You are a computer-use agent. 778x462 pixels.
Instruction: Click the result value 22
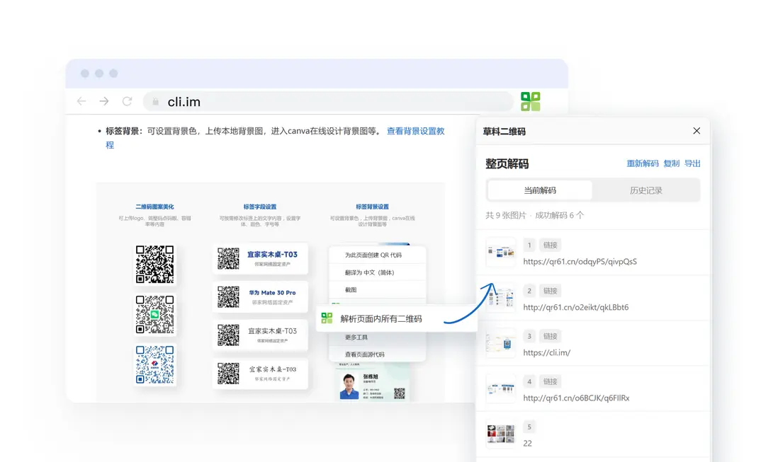[527, 443]
